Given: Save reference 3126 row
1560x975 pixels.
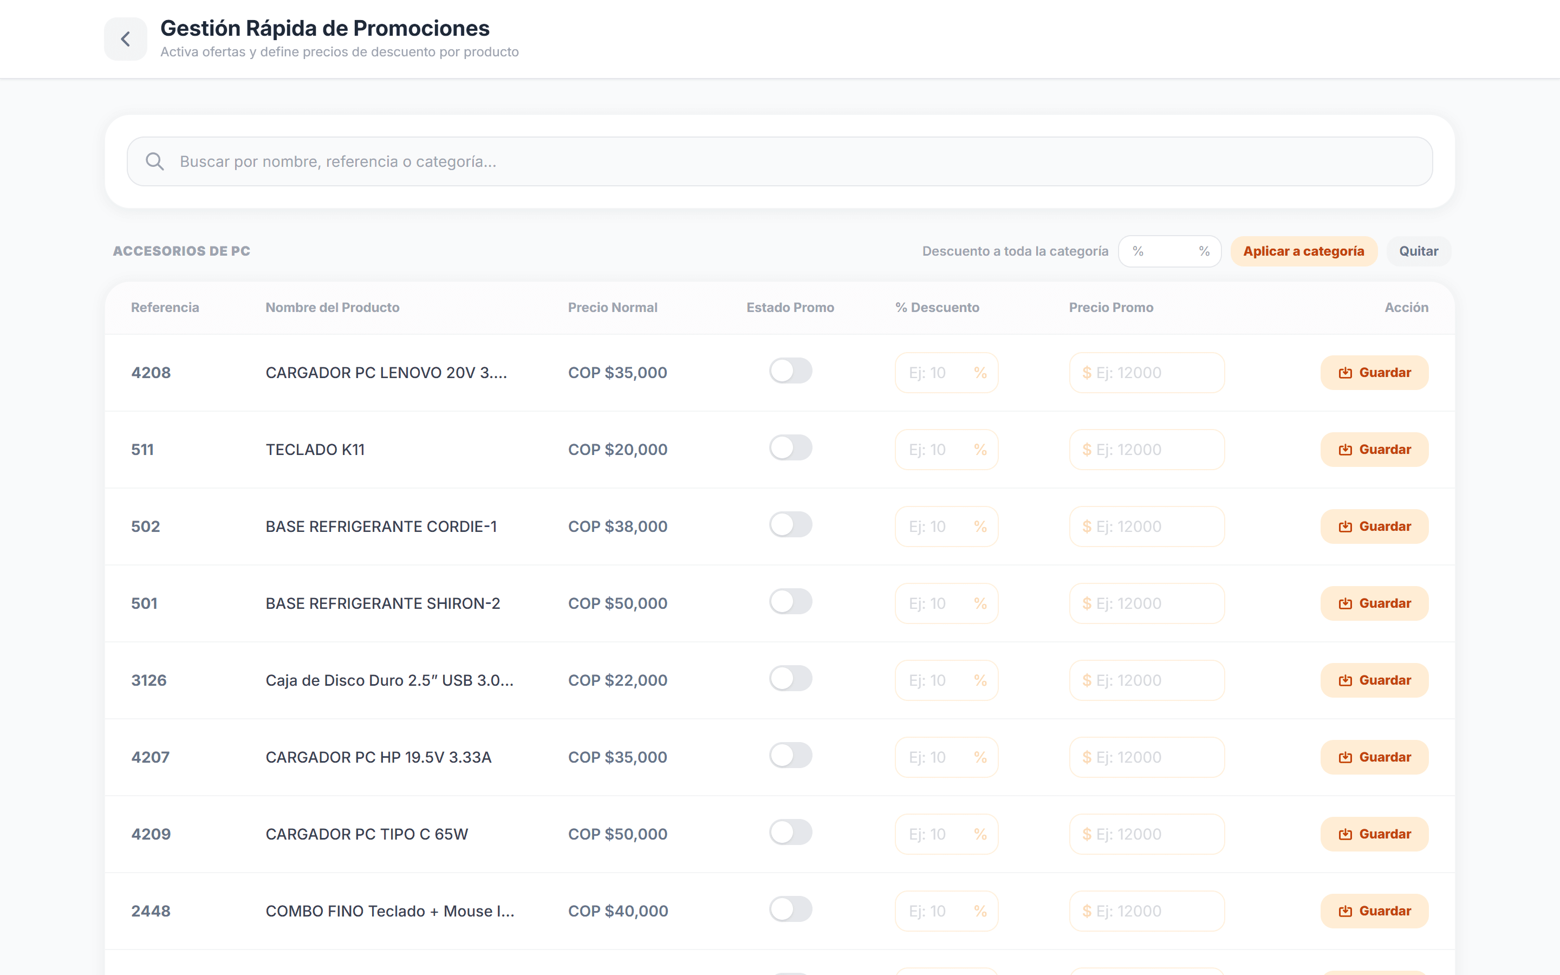Looking at the screenshot, I should [1374, 680].
